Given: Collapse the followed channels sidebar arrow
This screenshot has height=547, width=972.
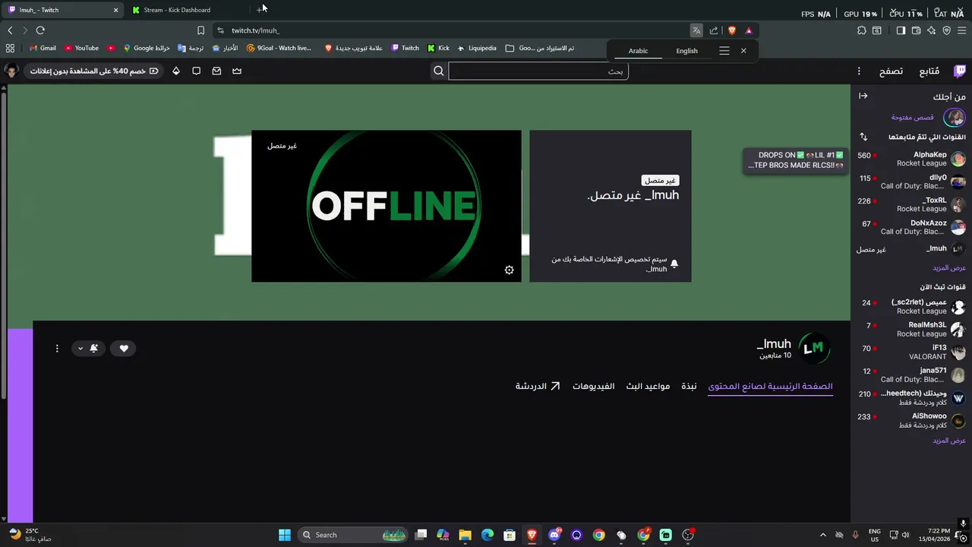Looking at the screenshot, I should tap(863, 96).
